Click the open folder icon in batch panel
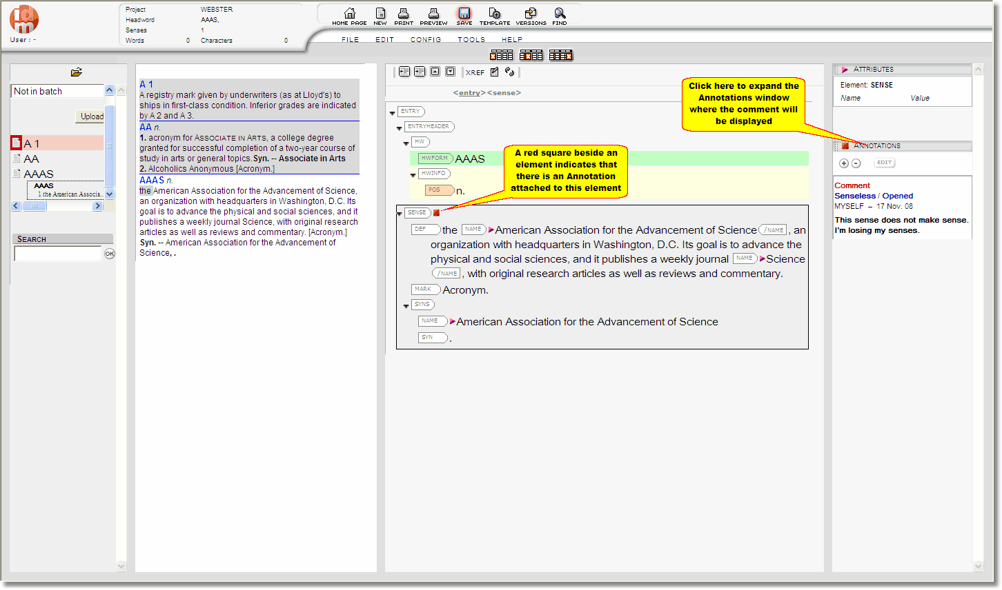The height and width of the screenshot is (590, 1002). click(77, 72)
